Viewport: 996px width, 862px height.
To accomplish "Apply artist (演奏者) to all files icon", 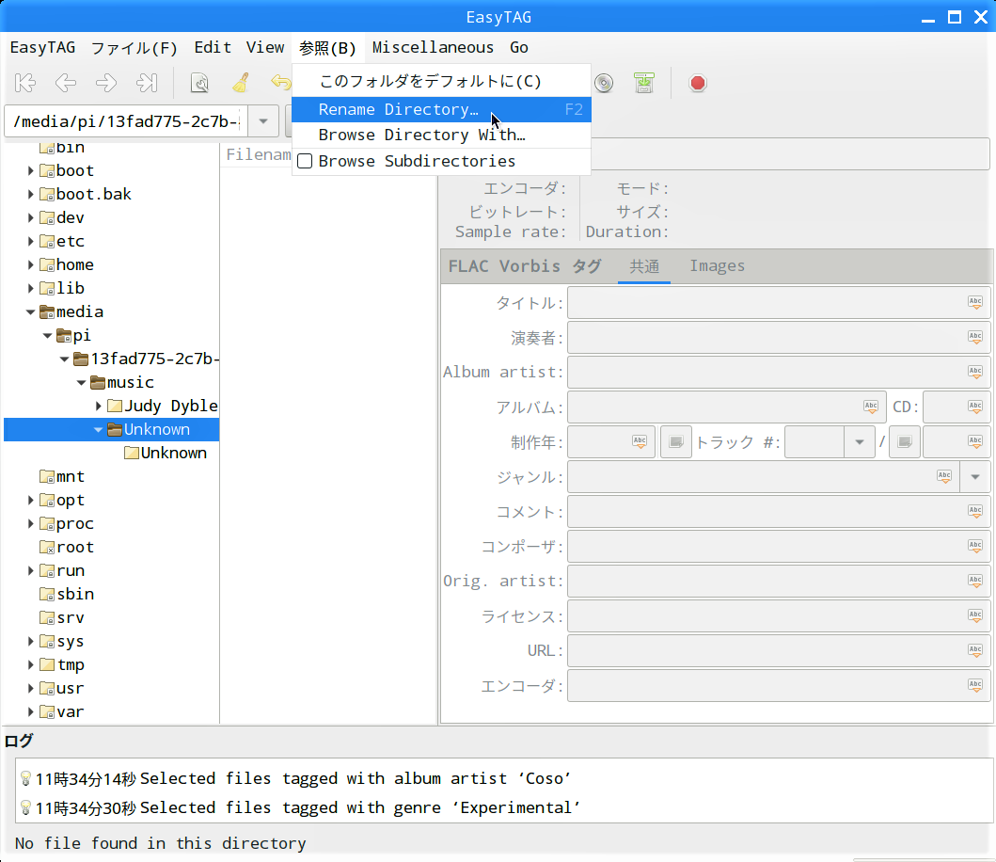I will 975,338.
